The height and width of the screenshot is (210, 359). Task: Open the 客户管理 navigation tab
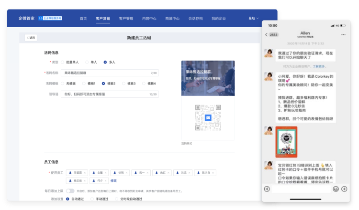click(x=126, y=19)
